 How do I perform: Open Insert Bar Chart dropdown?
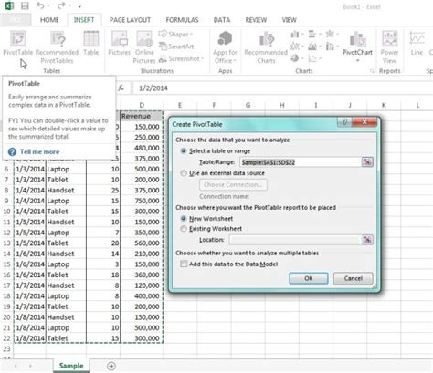point(315,34)
